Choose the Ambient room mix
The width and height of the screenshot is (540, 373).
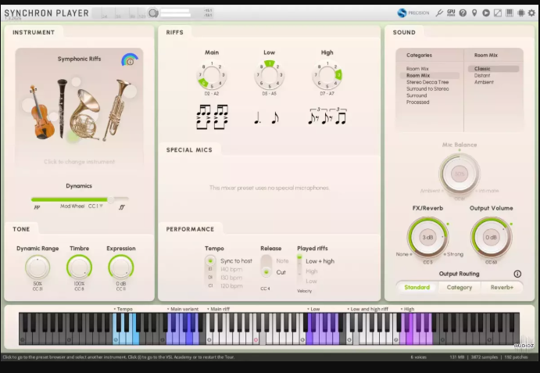(x=484, y=82)
